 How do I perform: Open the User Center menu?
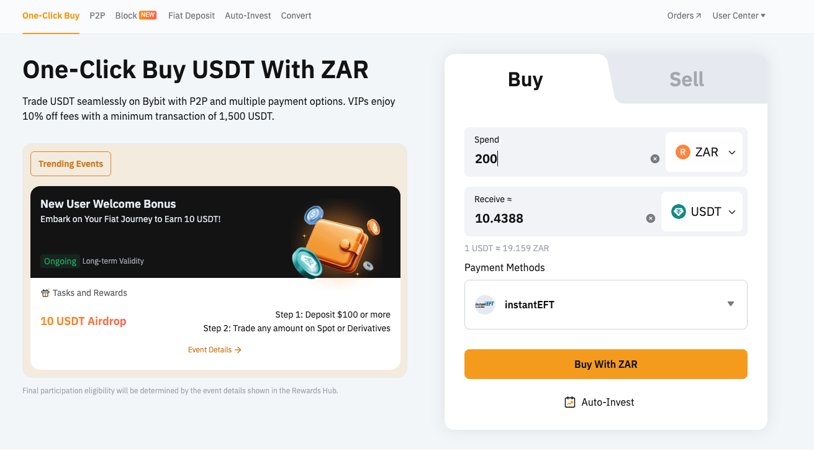pos(739,16)
